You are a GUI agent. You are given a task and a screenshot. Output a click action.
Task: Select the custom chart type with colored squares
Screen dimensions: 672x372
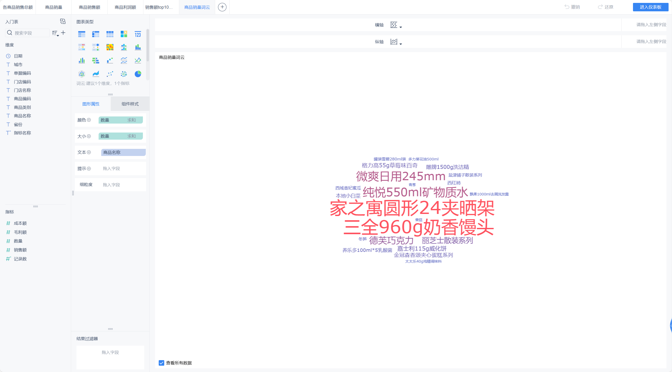(x=124, y=34)
